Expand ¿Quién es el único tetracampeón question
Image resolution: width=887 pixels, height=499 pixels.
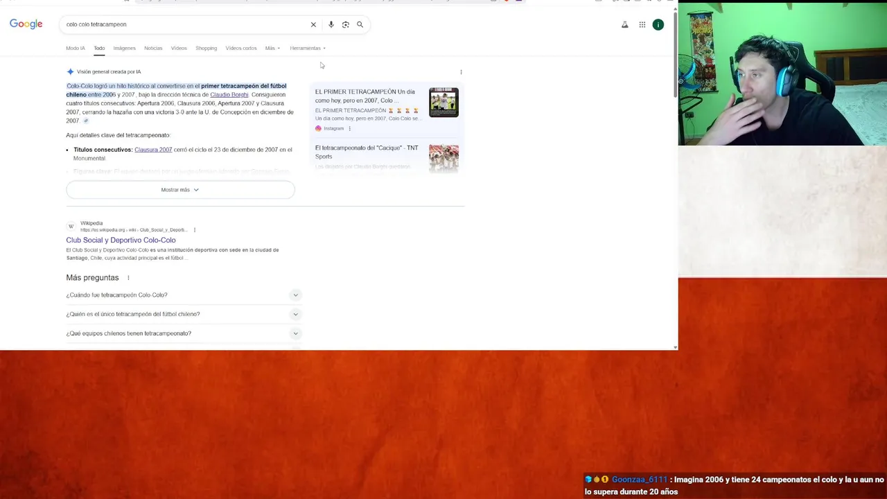click(x=183, y=314)
